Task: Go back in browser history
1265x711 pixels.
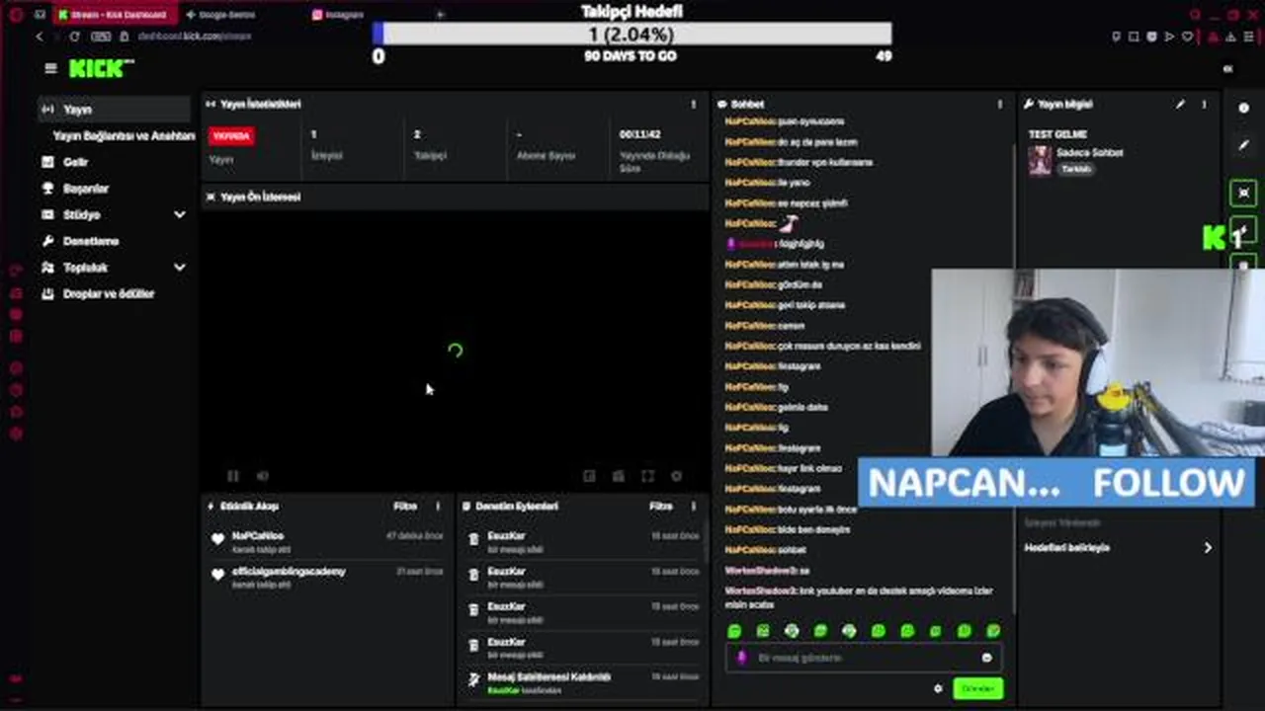Action: pyautogui.click(x=40, y=37)
